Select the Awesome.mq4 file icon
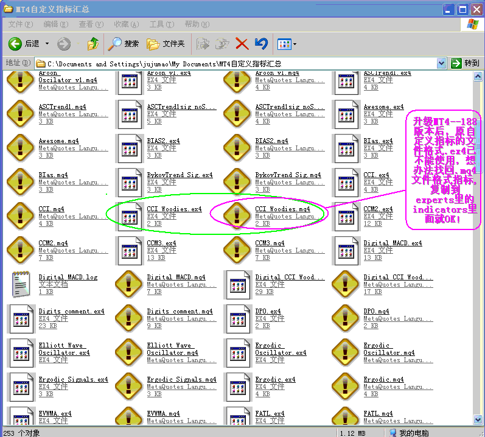485x437 pixels. click(x=21, y=147)
